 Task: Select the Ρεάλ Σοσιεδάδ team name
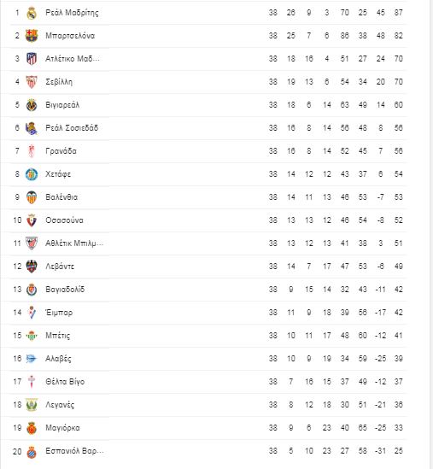[x=72, y=128]
